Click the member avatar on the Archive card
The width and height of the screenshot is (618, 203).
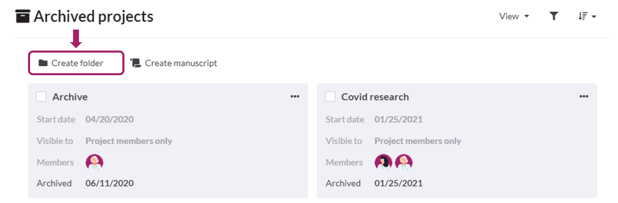[x=94, y=162]
